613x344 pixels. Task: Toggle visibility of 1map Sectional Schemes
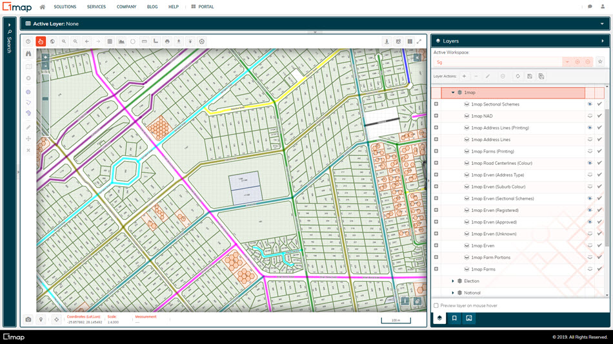click(x=590, y=104)
